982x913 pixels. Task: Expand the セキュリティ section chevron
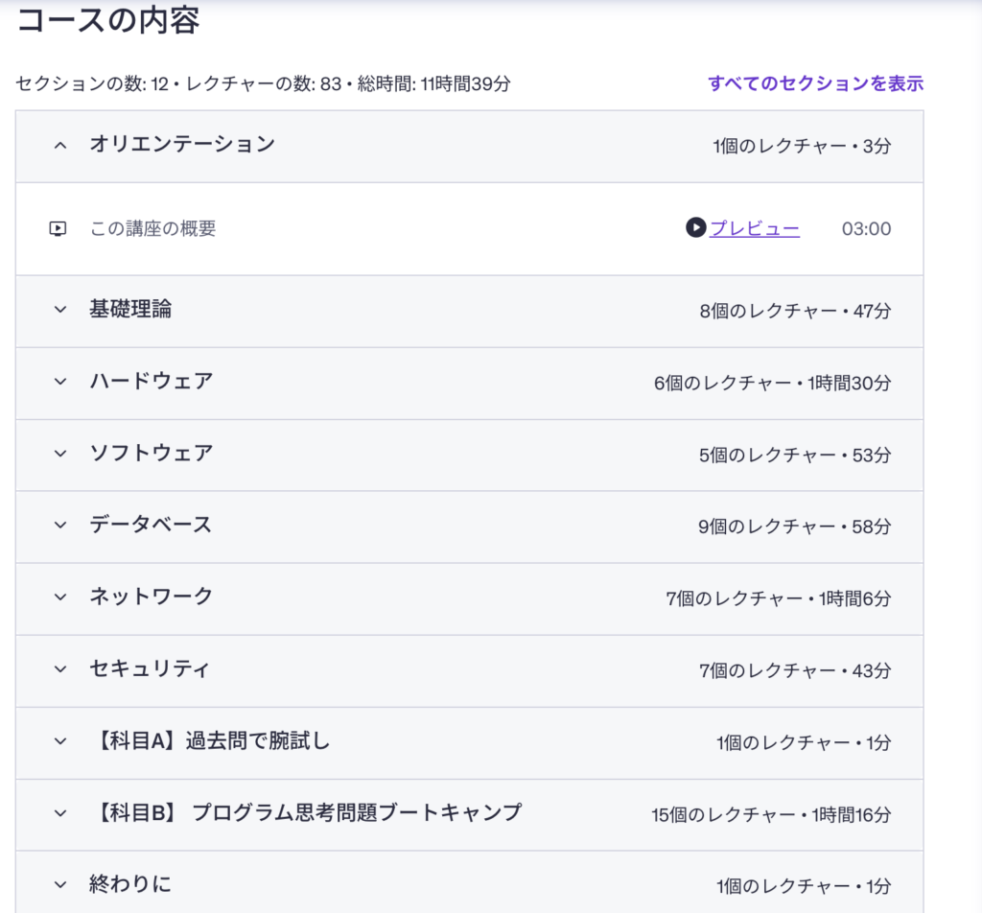(x=60, y=669)
